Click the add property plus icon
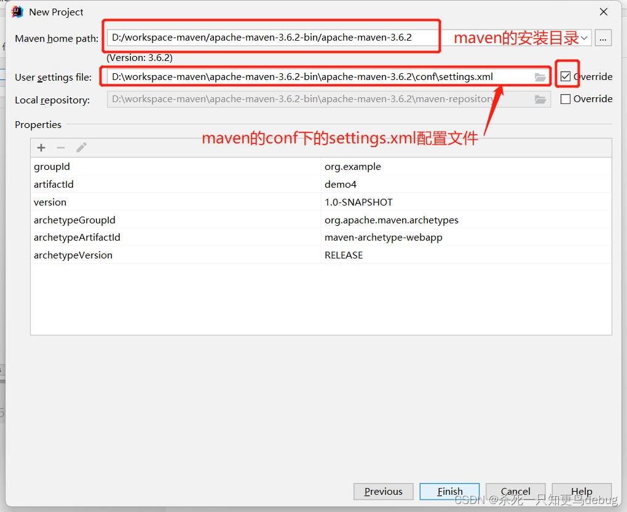This screenshot has height=512, width=627. (41, 147)
